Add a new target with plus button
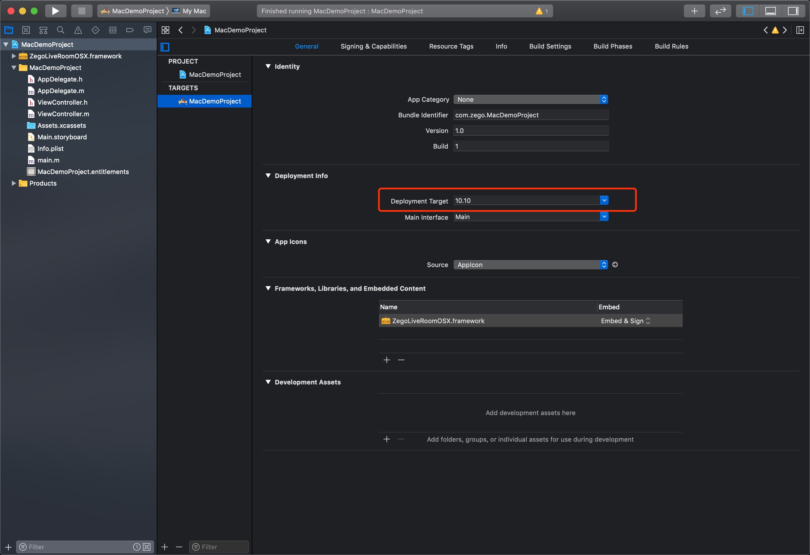810x555 pixels. pos(165,547)
